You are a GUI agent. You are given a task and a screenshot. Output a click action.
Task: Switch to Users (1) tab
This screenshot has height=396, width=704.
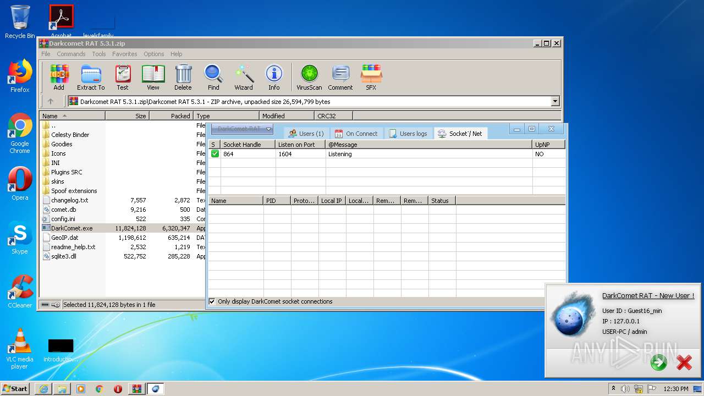tap(306, 134)
